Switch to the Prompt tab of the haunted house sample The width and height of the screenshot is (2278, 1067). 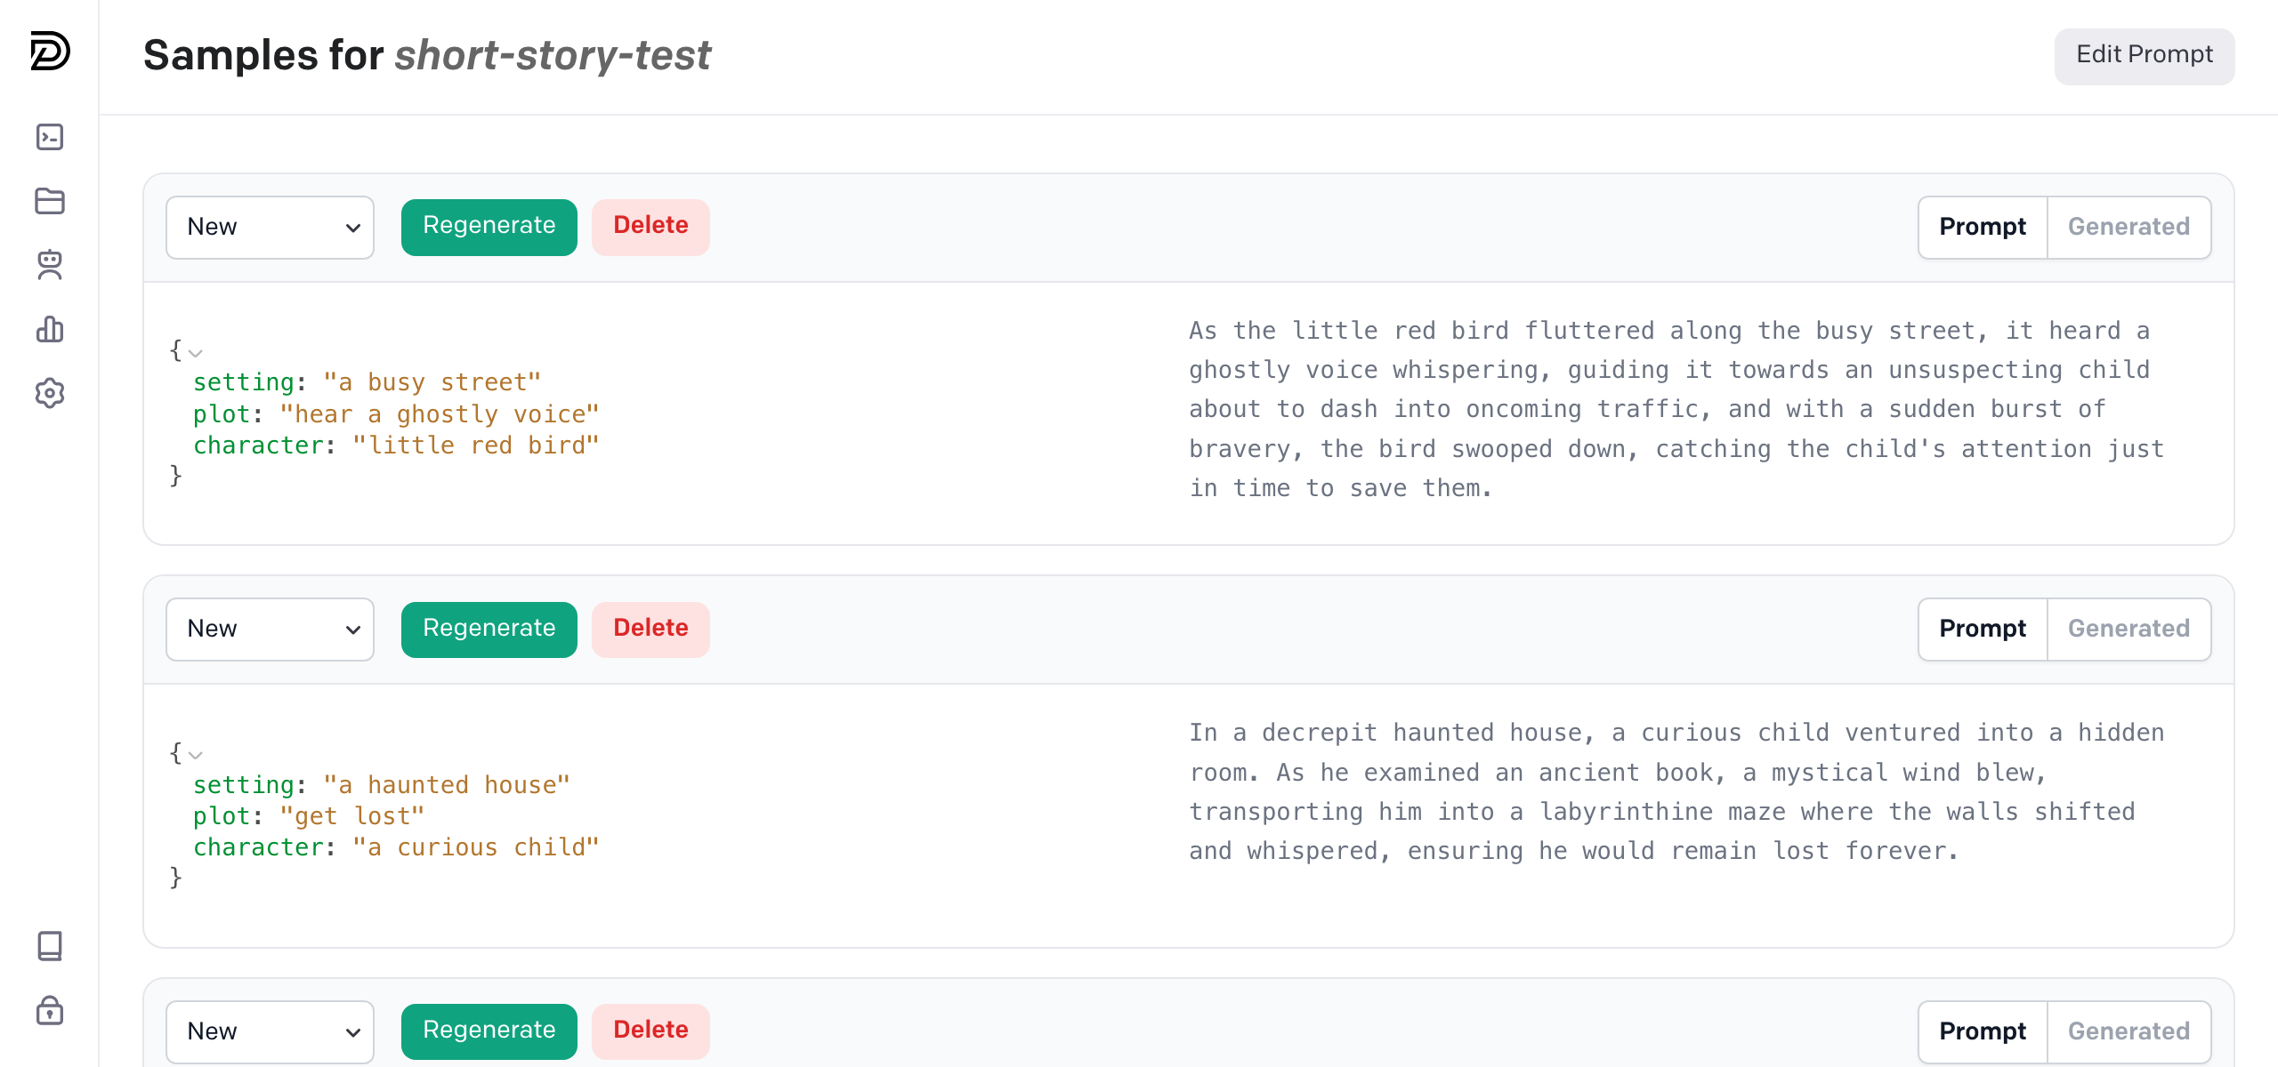1983,630
